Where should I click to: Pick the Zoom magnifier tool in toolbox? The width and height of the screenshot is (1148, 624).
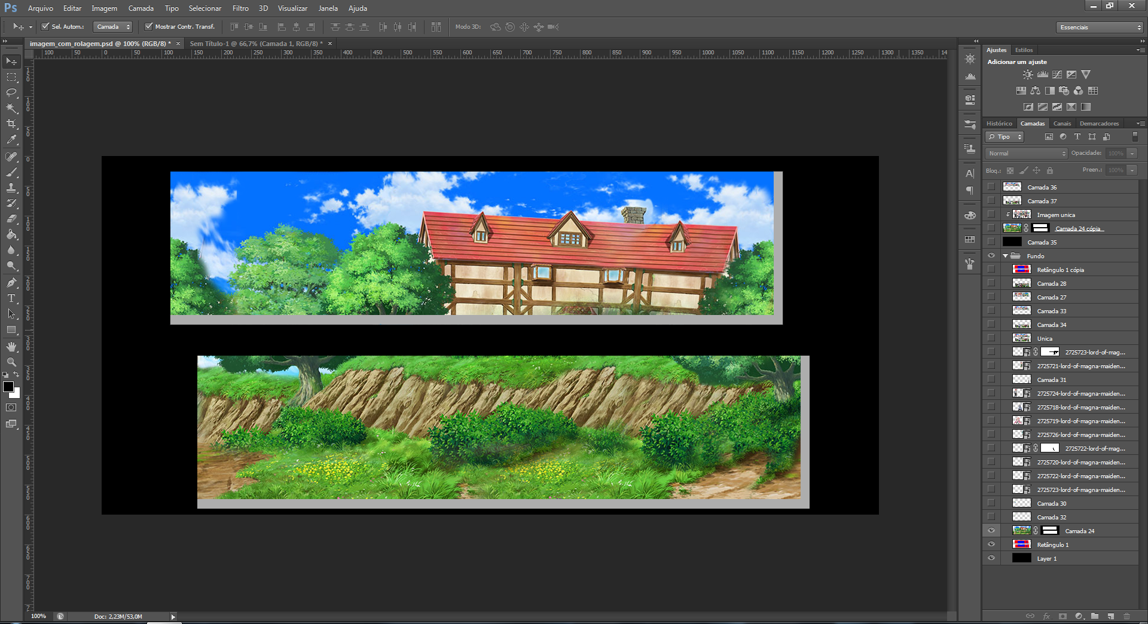[x=11, y=362]
